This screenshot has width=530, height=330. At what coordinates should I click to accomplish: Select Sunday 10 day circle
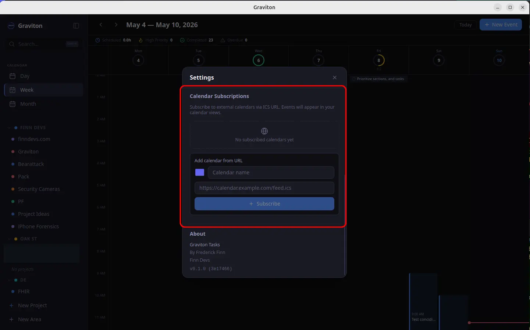(x=499, y=60)
